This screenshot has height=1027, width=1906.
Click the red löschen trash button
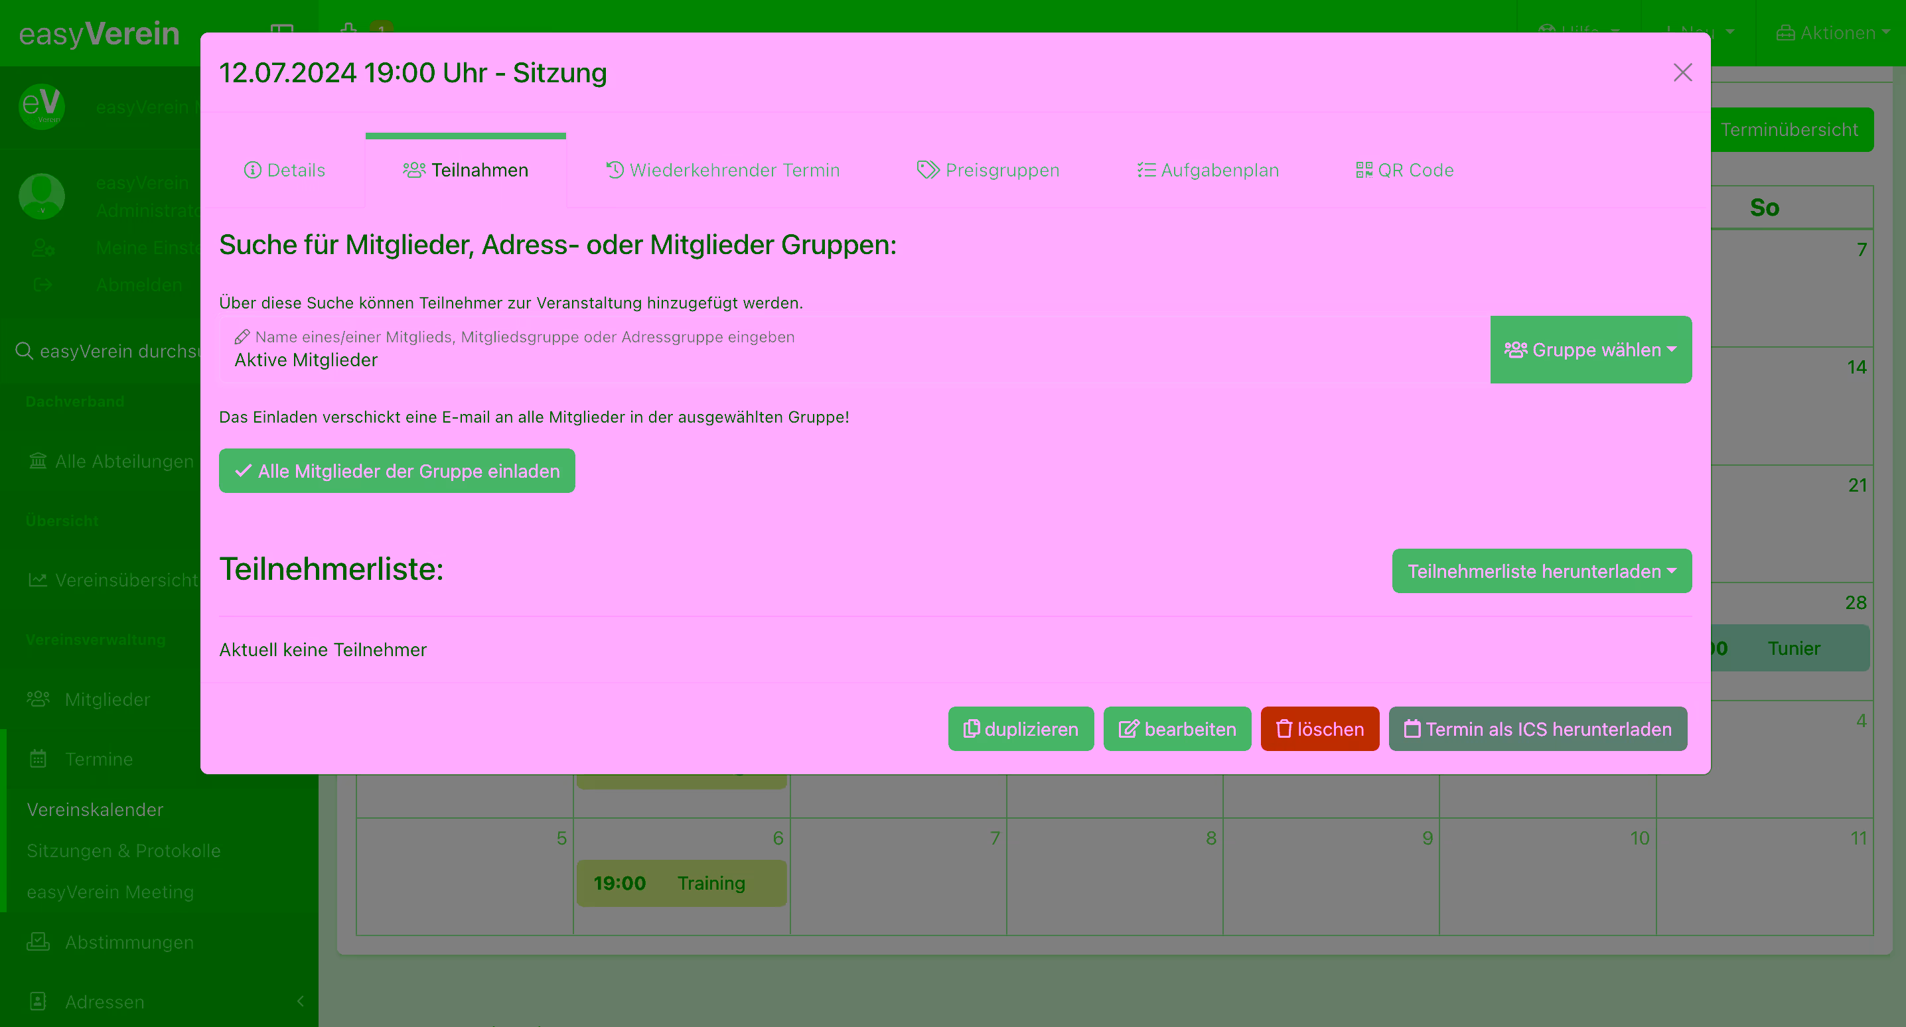pos(1319,729)
